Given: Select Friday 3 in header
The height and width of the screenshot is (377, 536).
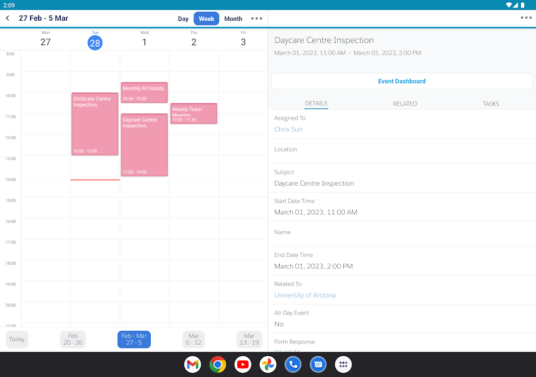Looking at the screenshot, I should pos(243,39).
